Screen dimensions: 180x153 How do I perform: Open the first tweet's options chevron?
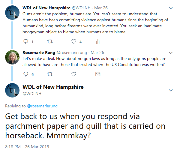coord(171,8)
